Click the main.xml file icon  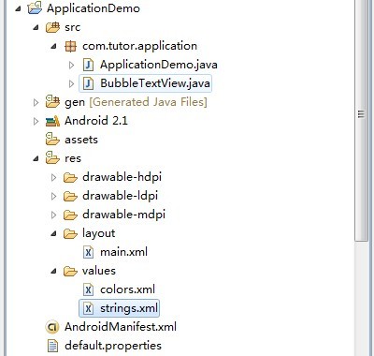(x=89, y=252)
